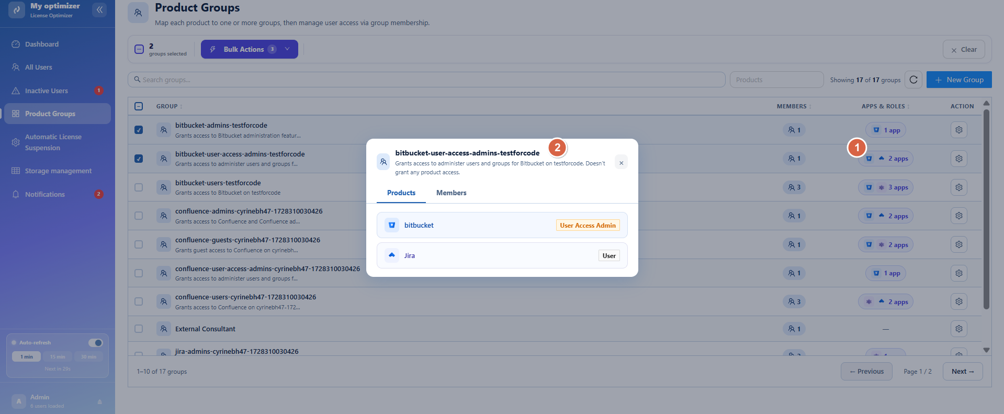Viewport: 1004px width, 414px height.
Task: Open Storage management section
Action: click(x=58, y=171)
